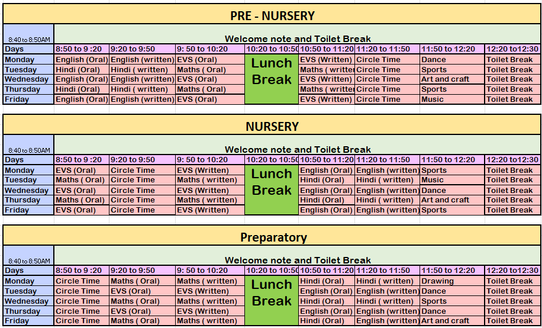The height and width of the screenshot is (328, 542).
Task: Click Preparatory Monday's Drawing cell
Action: tap(451, 281)
